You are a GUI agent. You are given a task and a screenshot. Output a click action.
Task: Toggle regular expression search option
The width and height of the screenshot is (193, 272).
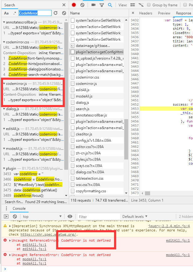point(15,13)
